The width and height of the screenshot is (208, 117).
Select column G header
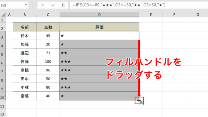198,15
